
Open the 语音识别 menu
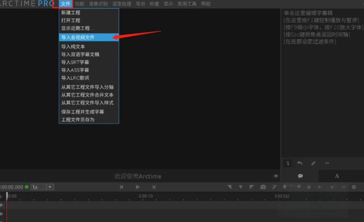[x=98, y=4]
